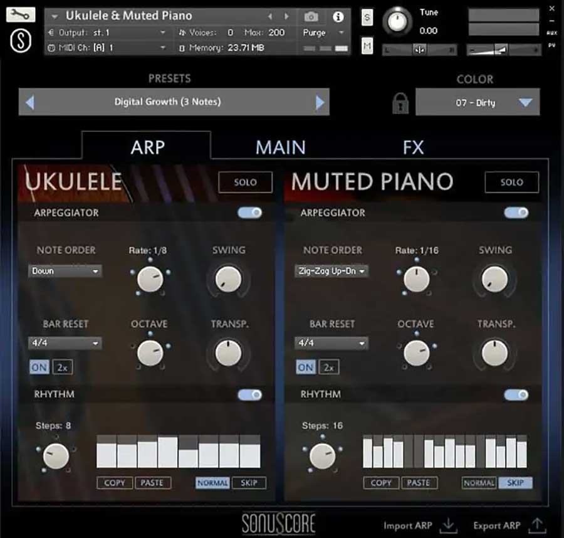Enable Ukulele SOLO button
The width and height of the screenshot is (564, 538).
coord(245,182)
